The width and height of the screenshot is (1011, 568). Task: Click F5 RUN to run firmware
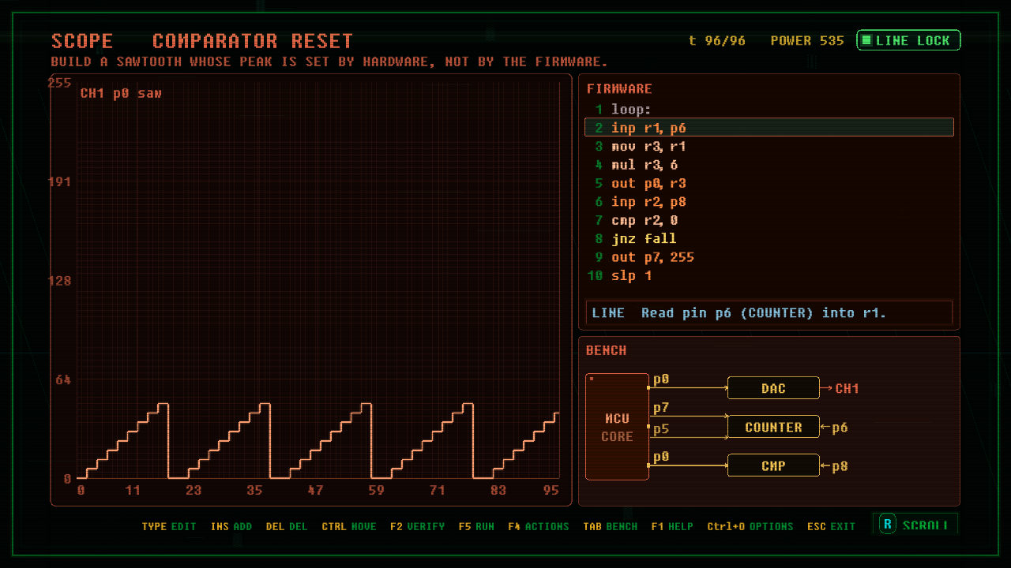point(476,526)
